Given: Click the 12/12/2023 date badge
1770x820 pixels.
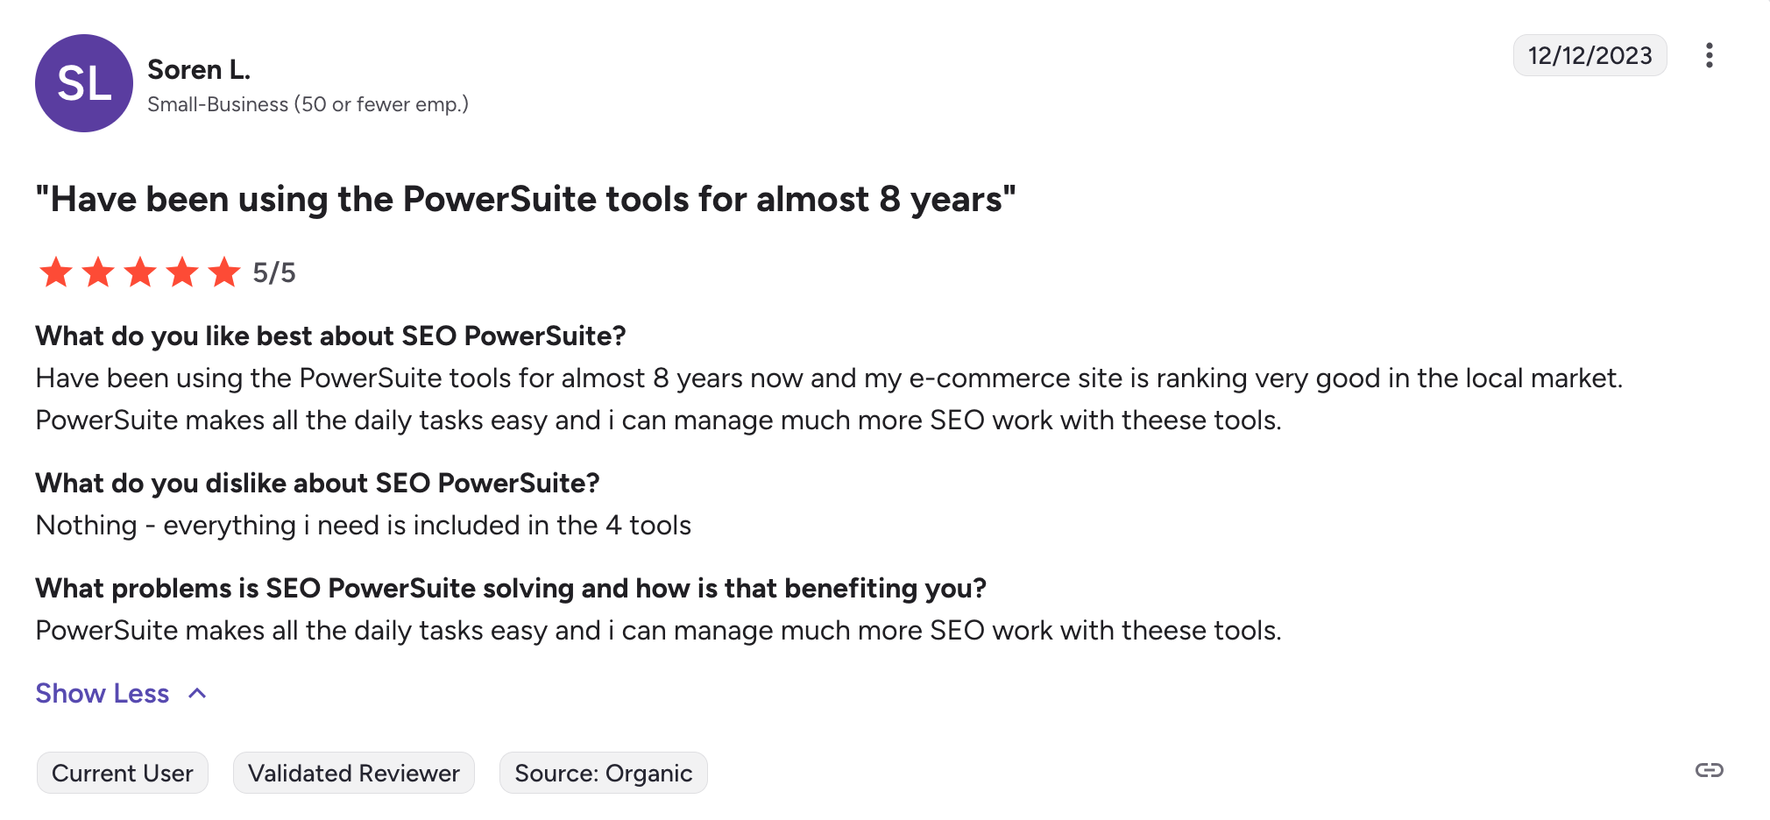Looking at the screenshot, I should (x=1589, y=56).
